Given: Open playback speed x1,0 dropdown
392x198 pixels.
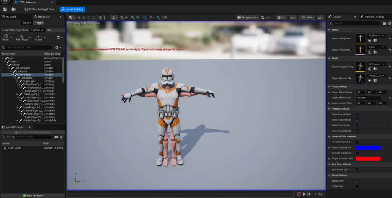Looking at the screenshot, I should 318,194.
